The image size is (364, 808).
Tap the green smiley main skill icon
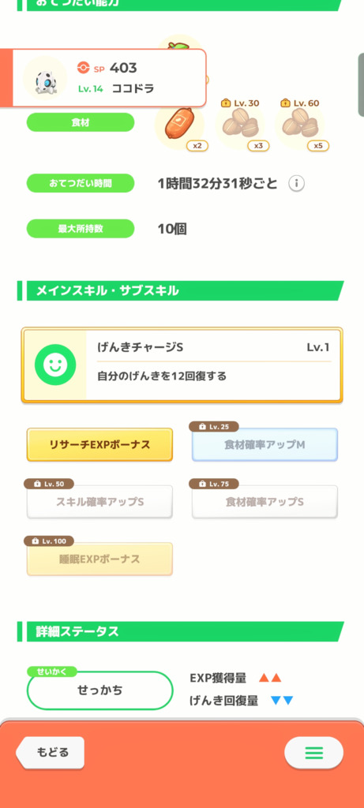click(55, 365)
